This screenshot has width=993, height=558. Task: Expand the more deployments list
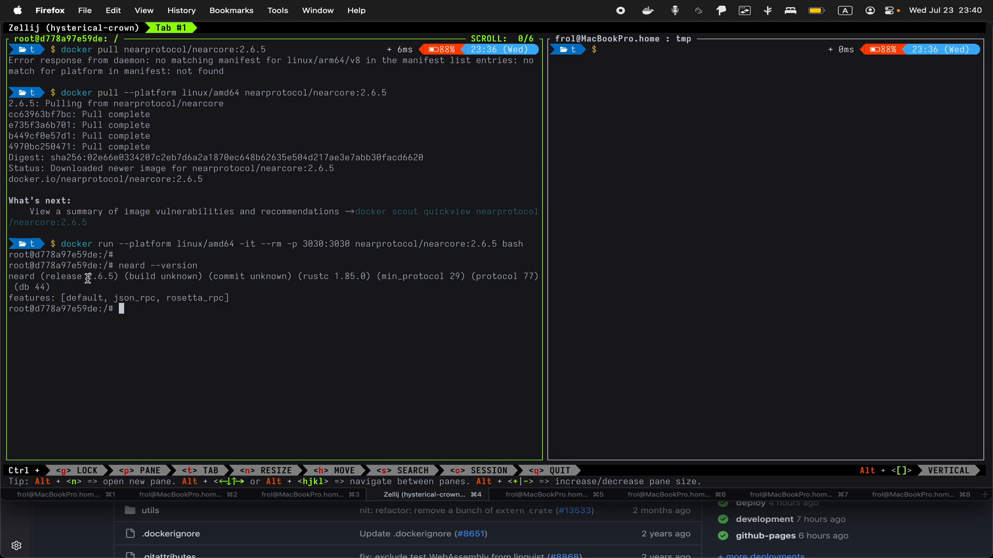coord(761,556)
